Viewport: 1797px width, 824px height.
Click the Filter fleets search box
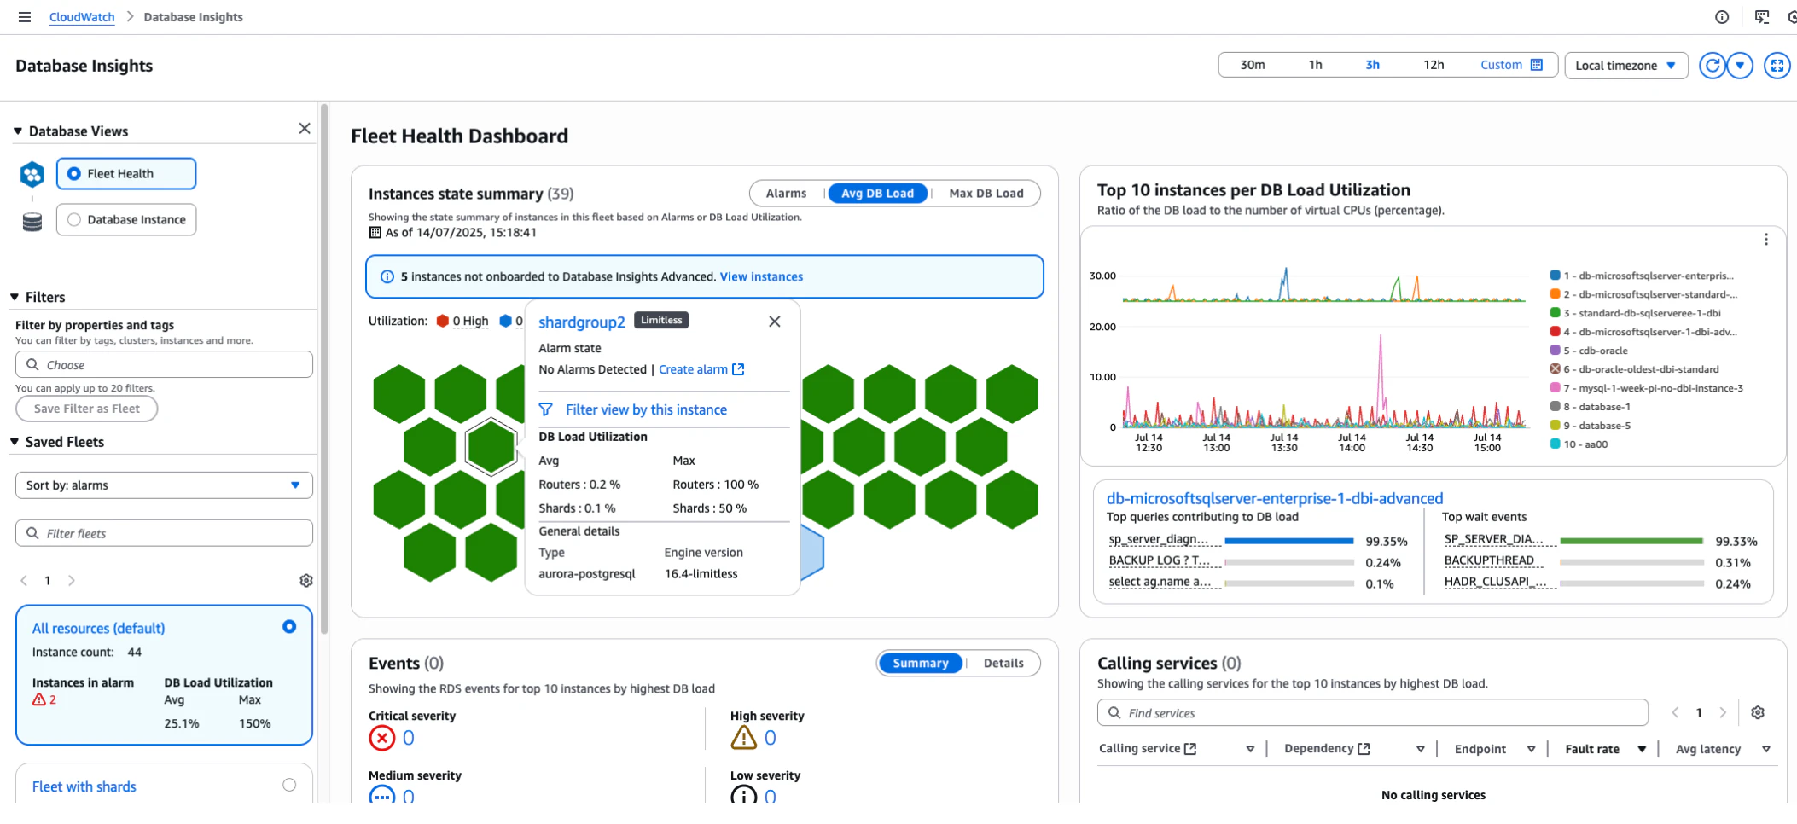[164, 533]
